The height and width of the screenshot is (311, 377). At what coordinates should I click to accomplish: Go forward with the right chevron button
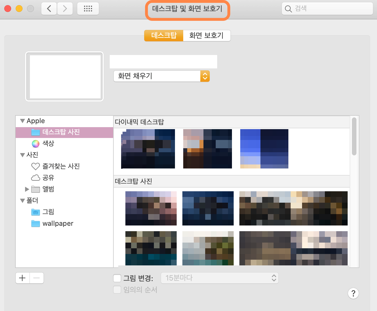coord(65,9)
